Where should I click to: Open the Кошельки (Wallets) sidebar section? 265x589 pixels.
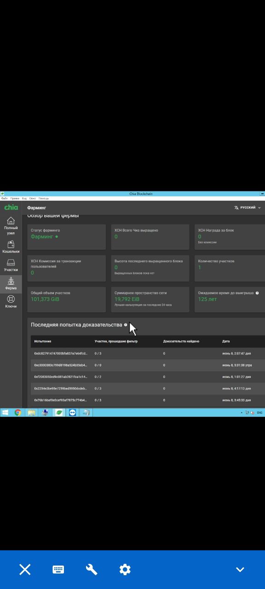click(x=11, y=247)
